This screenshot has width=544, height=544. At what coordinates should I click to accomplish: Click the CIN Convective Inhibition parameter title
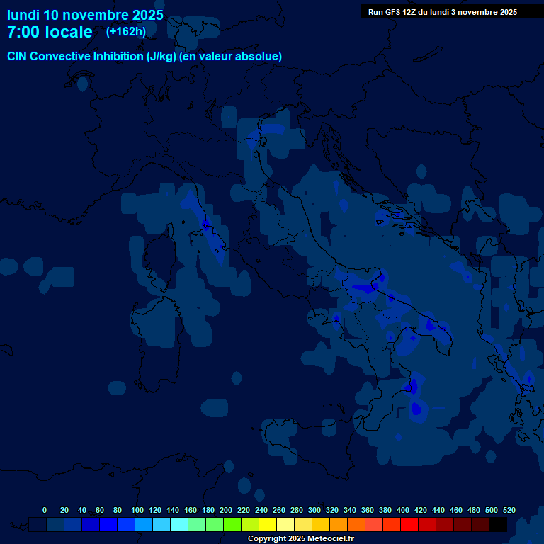(144, 56)
